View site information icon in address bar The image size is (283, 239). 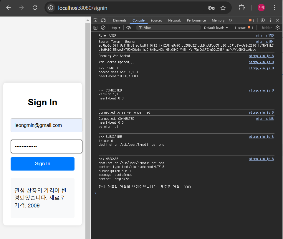[x=51, y=8]
